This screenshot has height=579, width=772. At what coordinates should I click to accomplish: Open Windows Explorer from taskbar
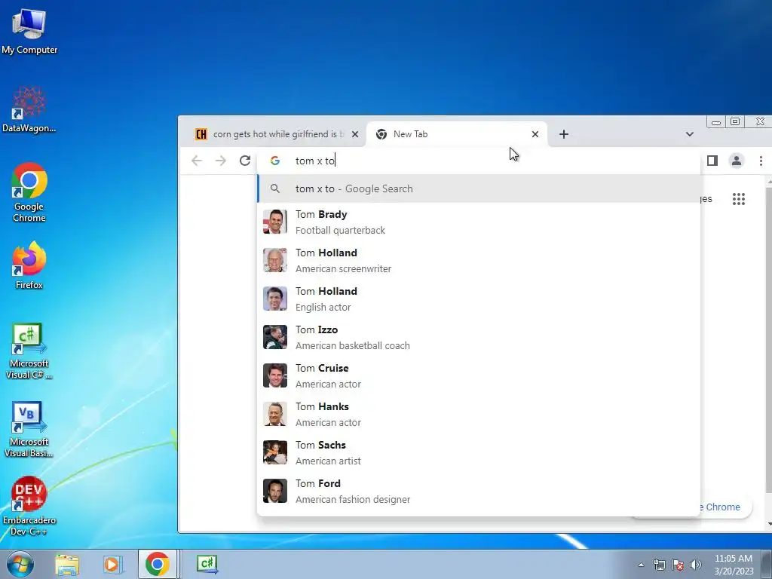tap(67, 564)
